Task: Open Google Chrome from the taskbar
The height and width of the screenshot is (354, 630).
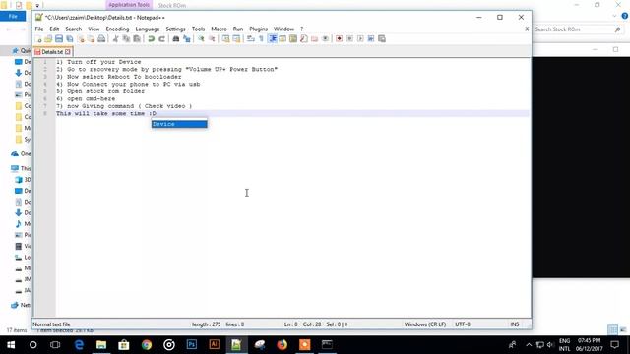Action: click(x=147, y=345)
